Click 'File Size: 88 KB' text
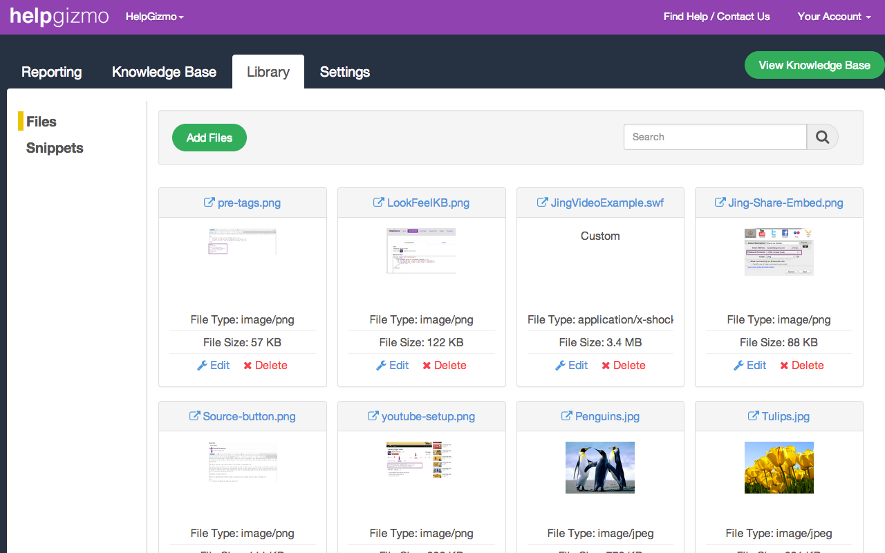This screenshot has width=885, height=553. click(x=779, y=342)
